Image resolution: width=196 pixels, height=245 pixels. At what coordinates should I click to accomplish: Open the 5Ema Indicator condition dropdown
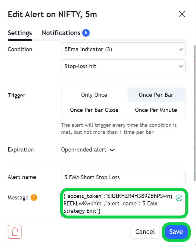coord(123,49)
